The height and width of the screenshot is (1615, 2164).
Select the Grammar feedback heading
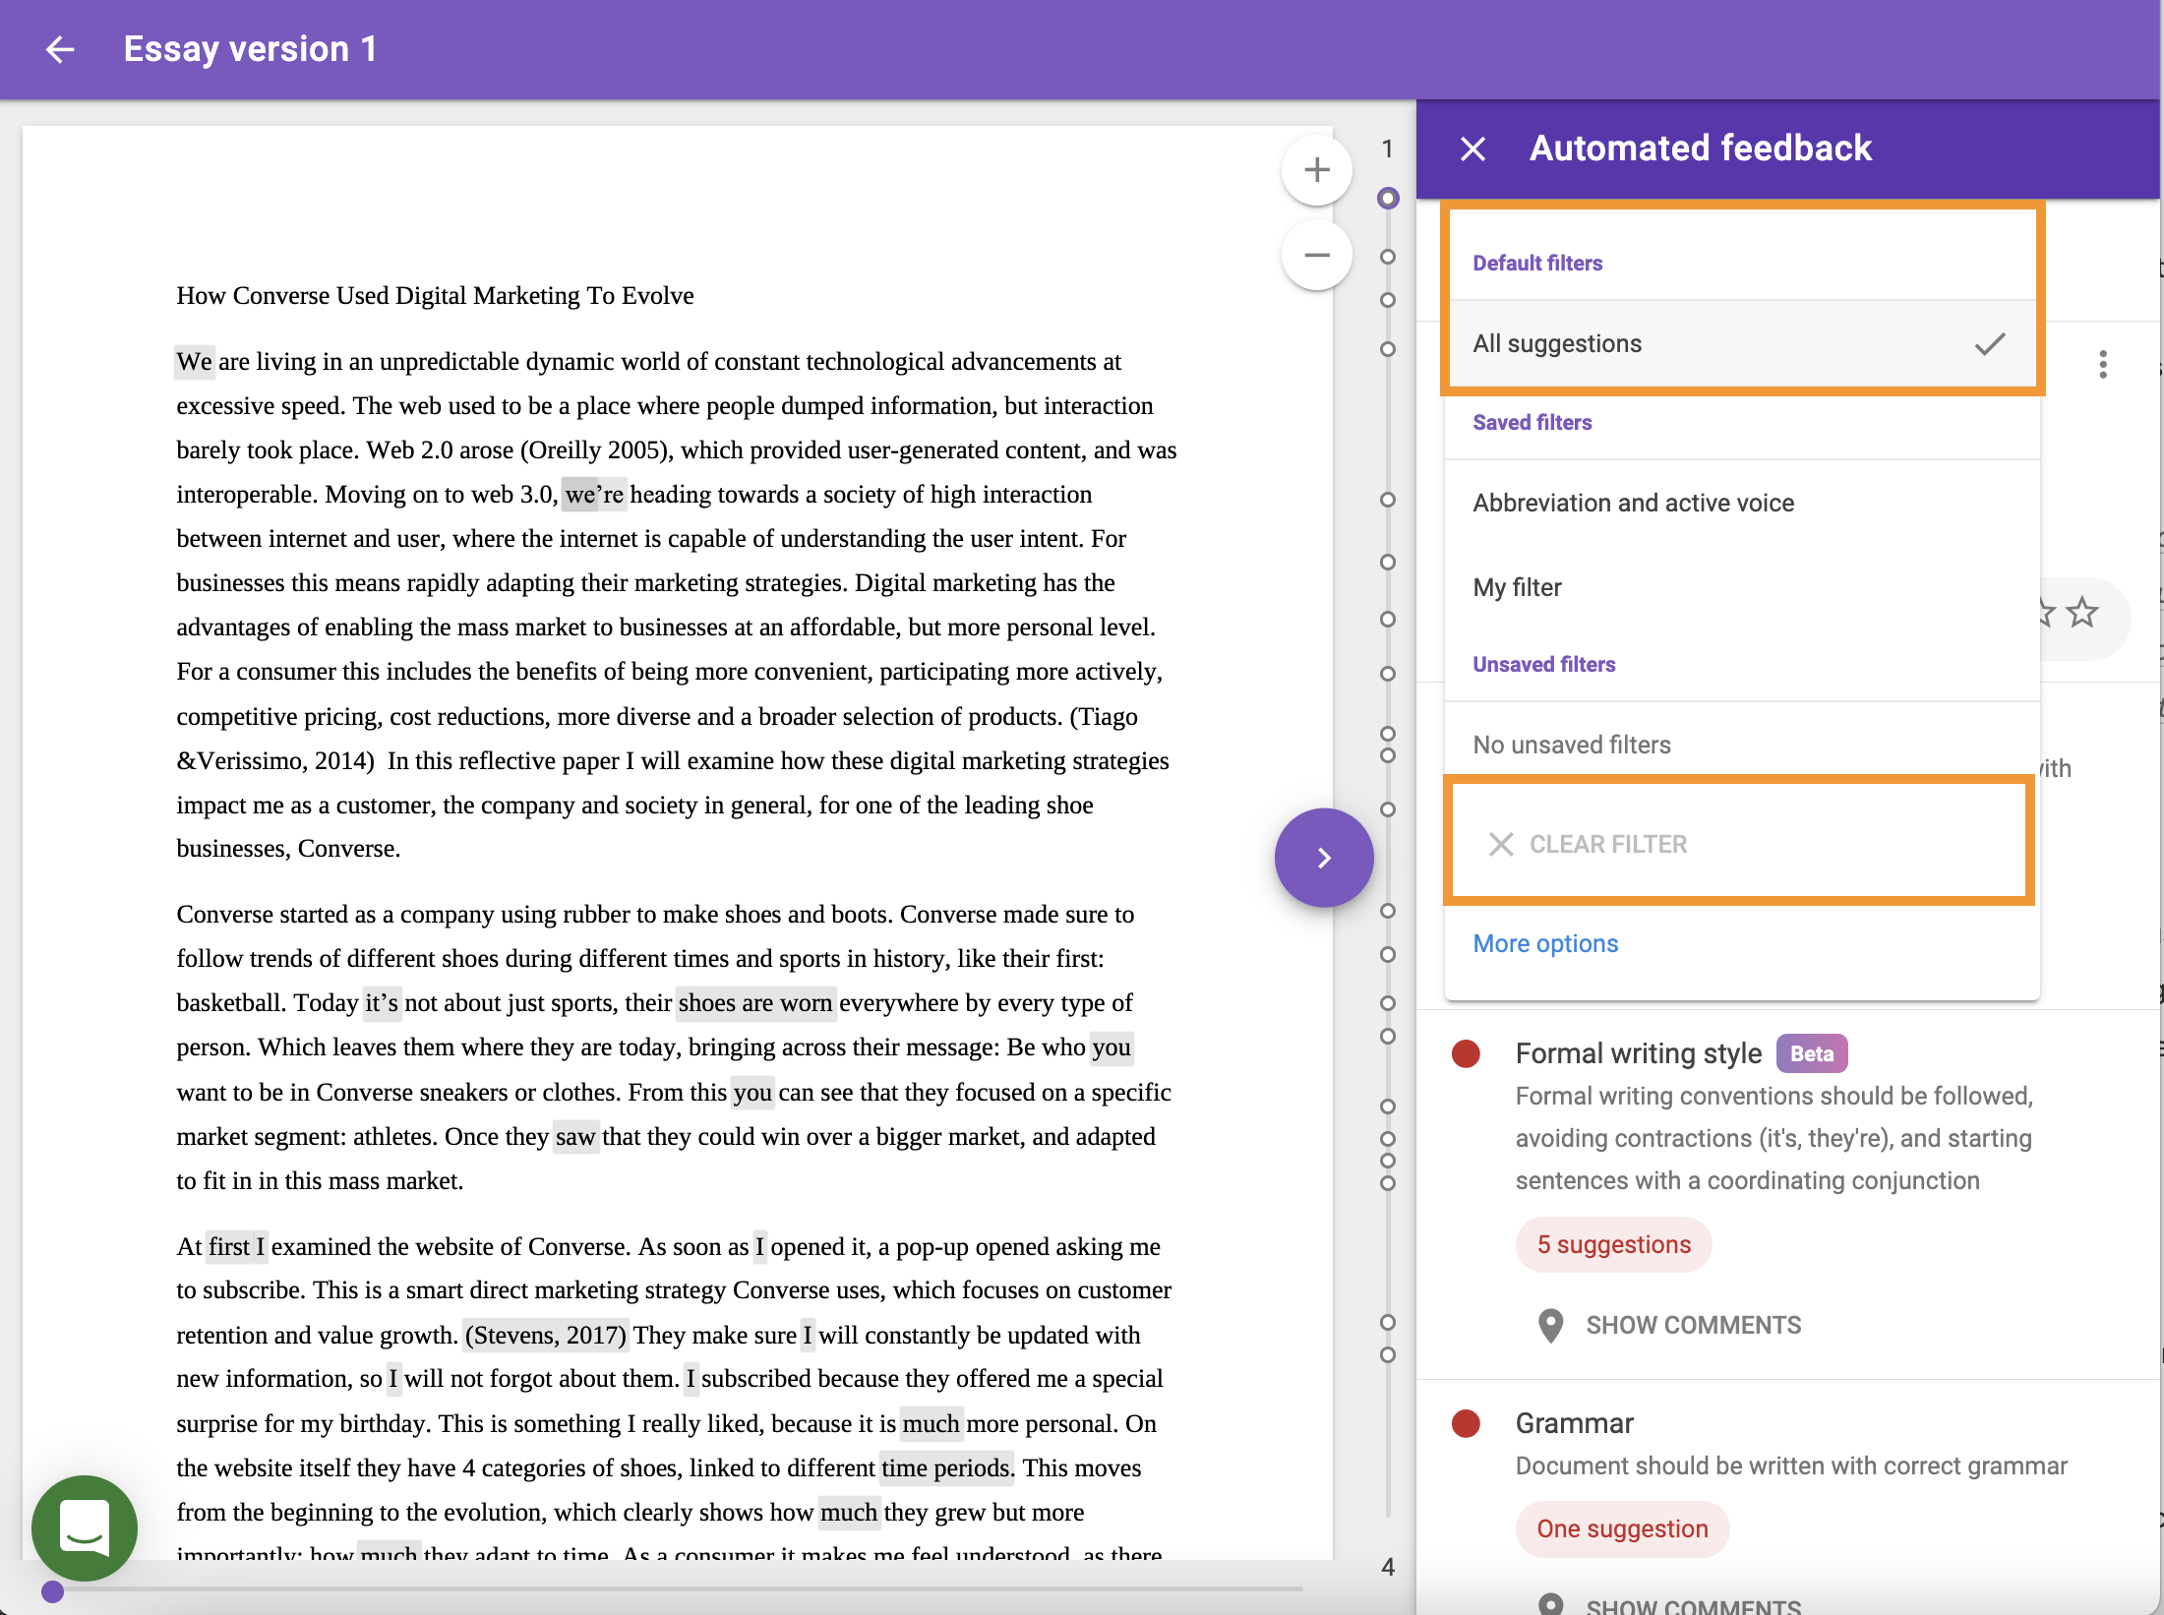(x=1574, y=1423)
